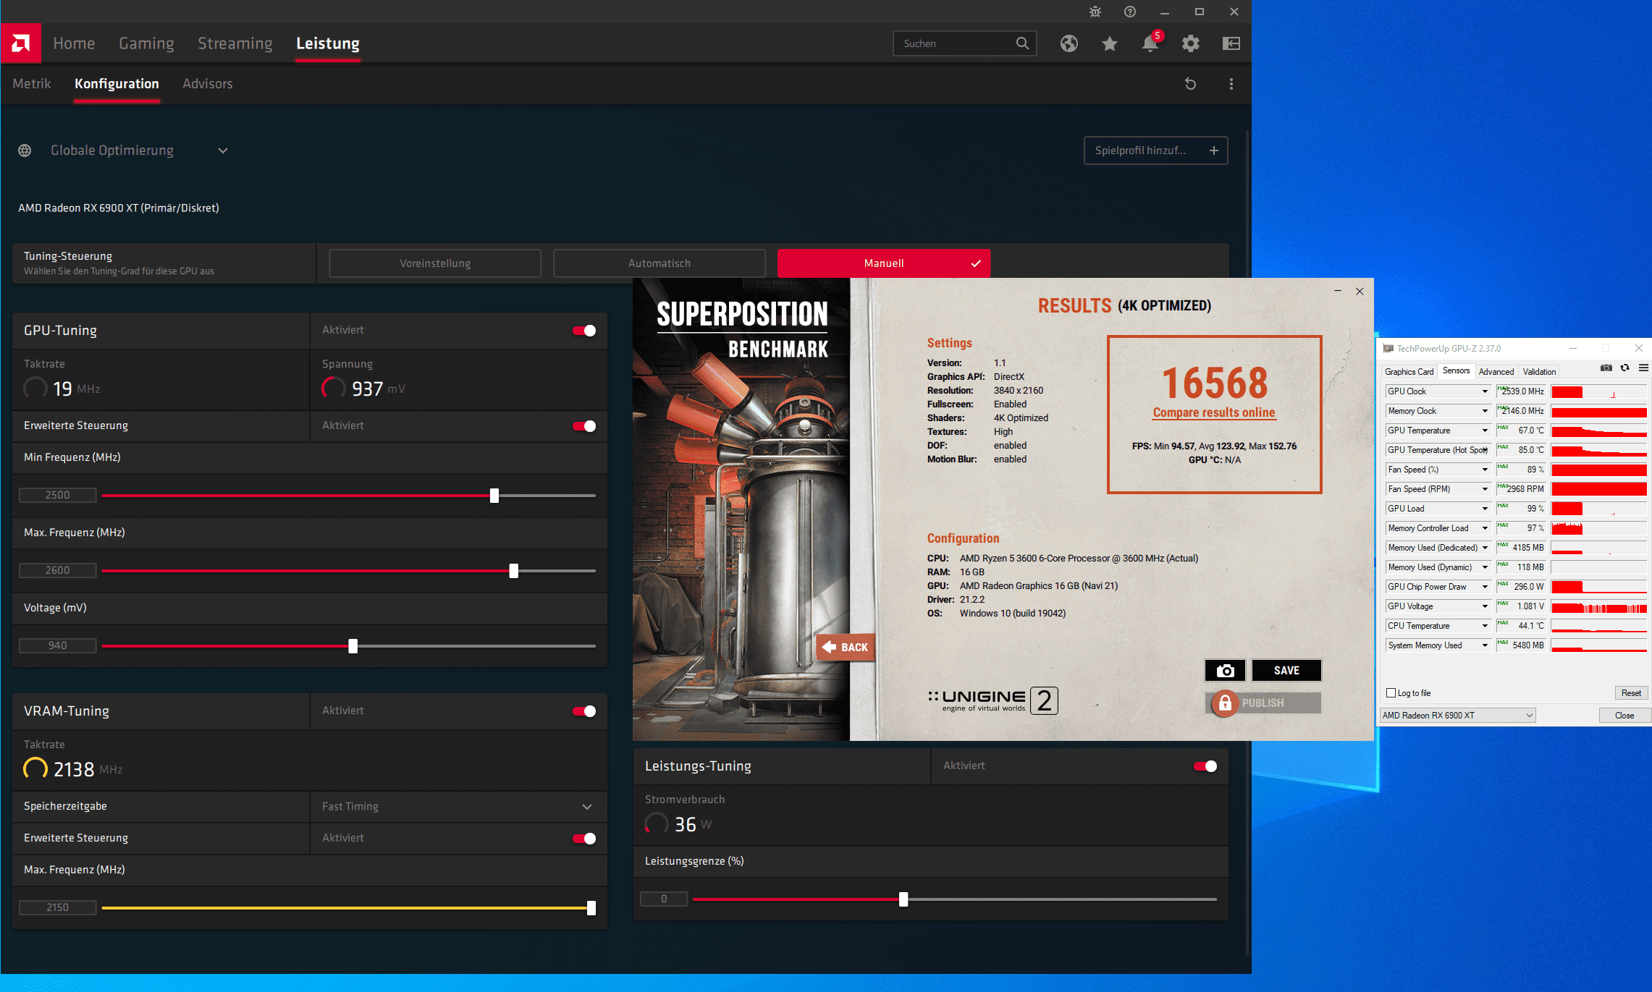Open the web browser globe icon
Screen dimensions: 1652x992
1069,43
